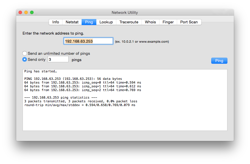Open the Traceroute tab
The width and height of the screenshot is (250, 164).
tap(129, 22)
